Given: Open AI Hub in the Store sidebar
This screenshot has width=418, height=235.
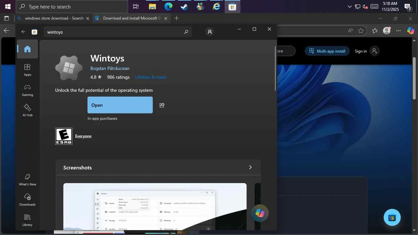Looking at the screenshot, I should [27, 110].
